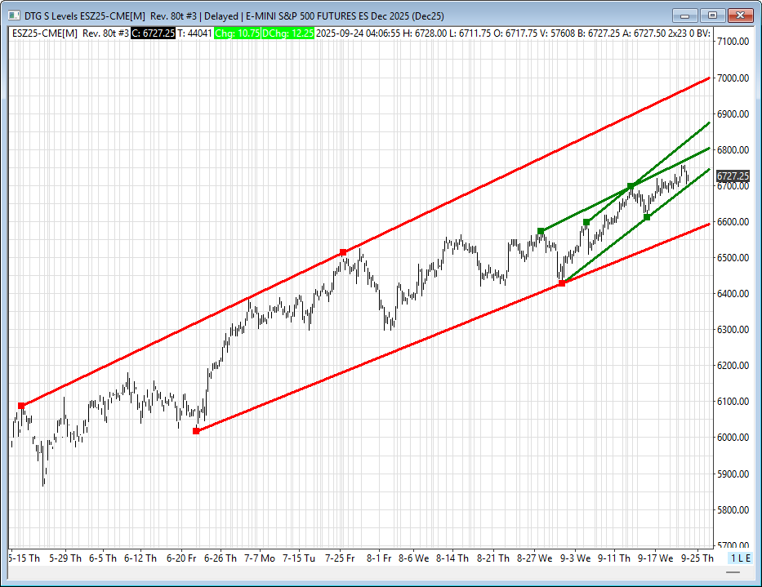The height and width of the screenshot is (587, 762).
Task: Click the '9-3 We' date label
Action: pyautogui.click(x=576, y=558)
